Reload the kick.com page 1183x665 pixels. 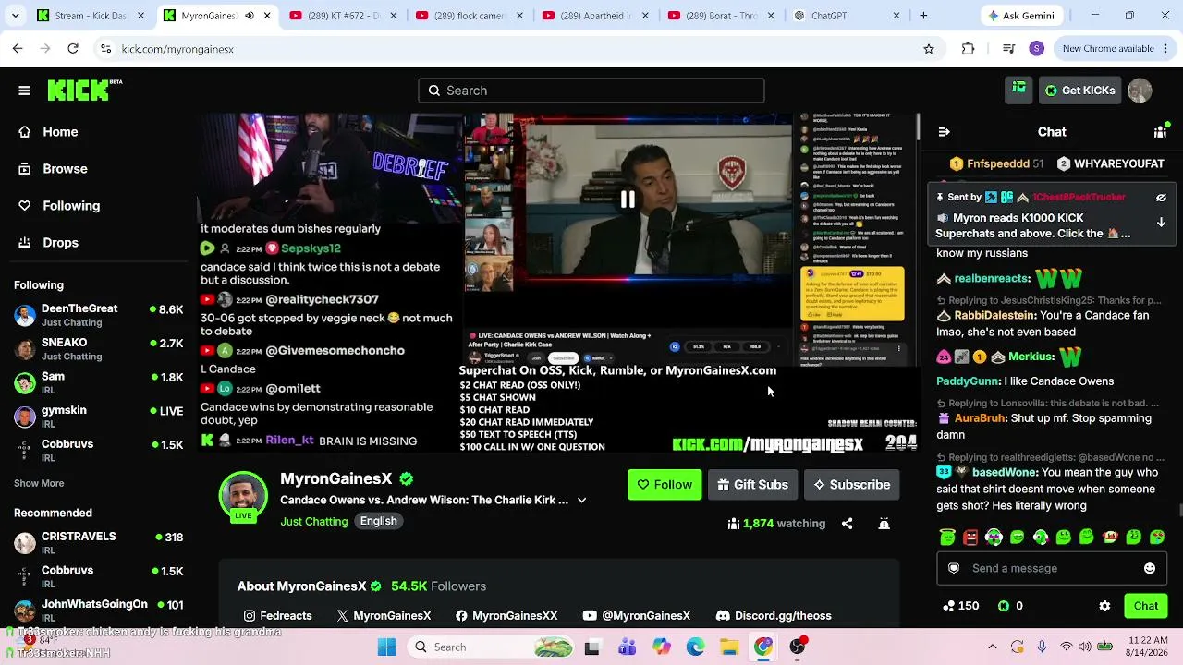pos(73,49)
